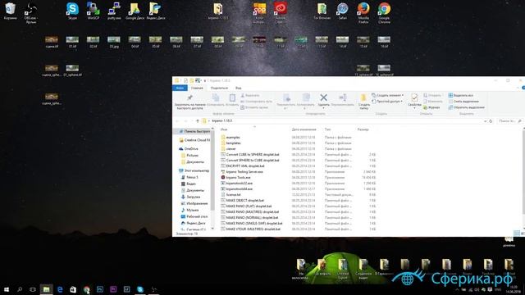Open the Главная ribbon tab
This screenshot has height=295, width=525.
coord(197,88)
